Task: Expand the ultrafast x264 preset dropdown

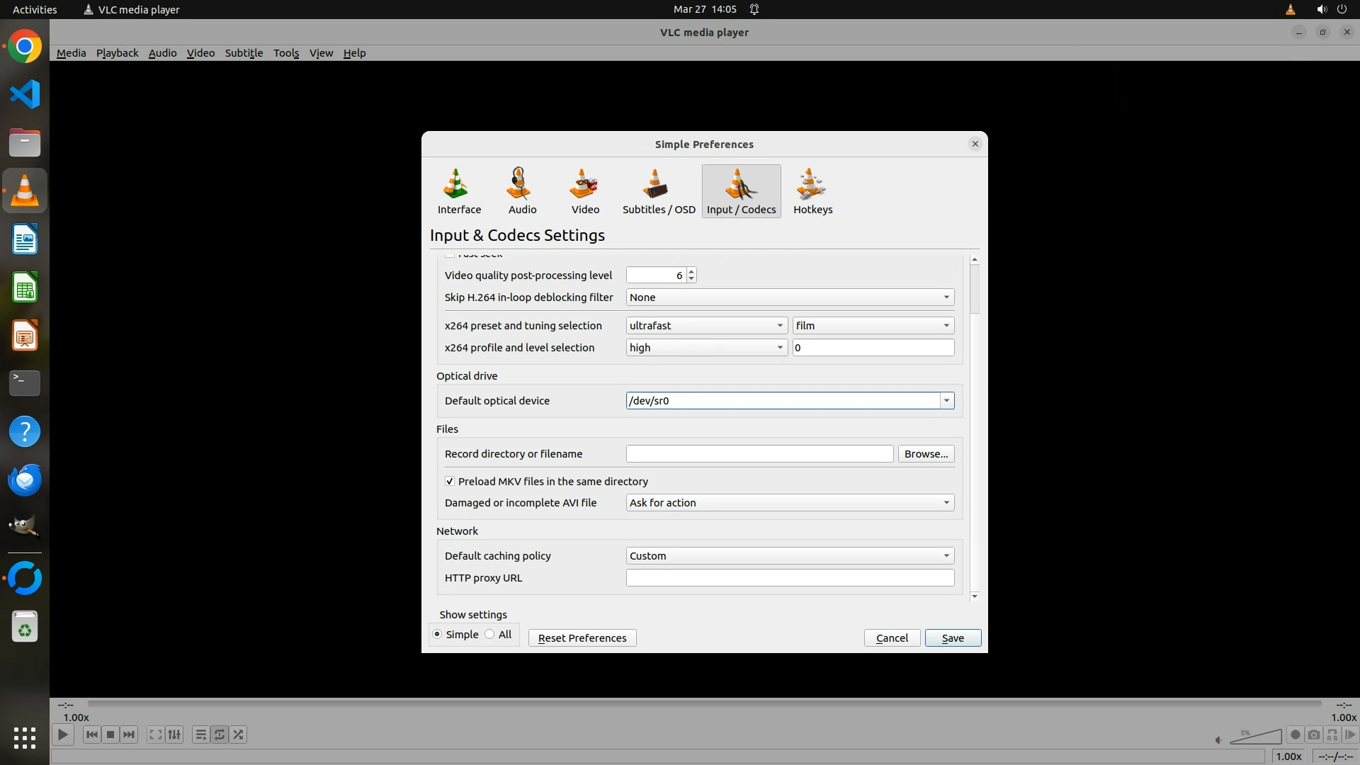Action: coord(706,325)
